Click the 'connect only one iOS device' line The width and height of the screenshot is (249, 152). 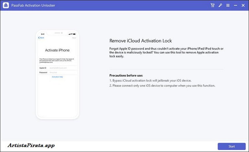162,86
